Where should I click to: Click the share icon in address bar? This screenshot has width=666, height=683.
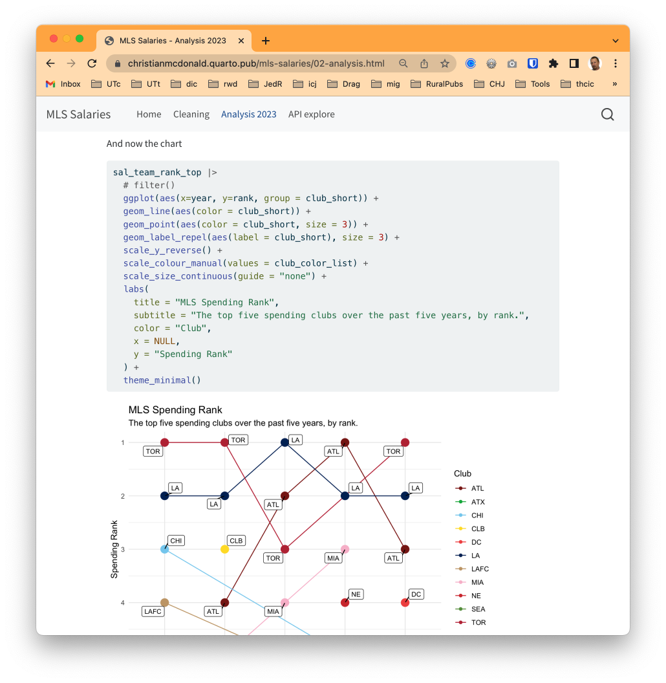(x=424, y=63)
